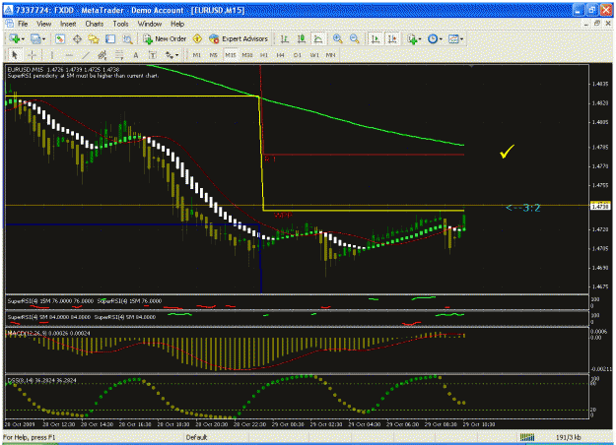Expand the Profiles dropdown arrow
Screen dimensions: 616x445
43,39
